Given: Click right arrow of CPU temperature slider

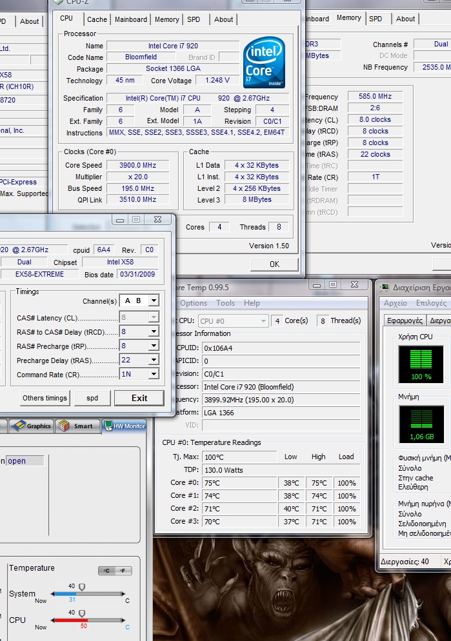Looking at the screenshot, I should coord(123,620).
